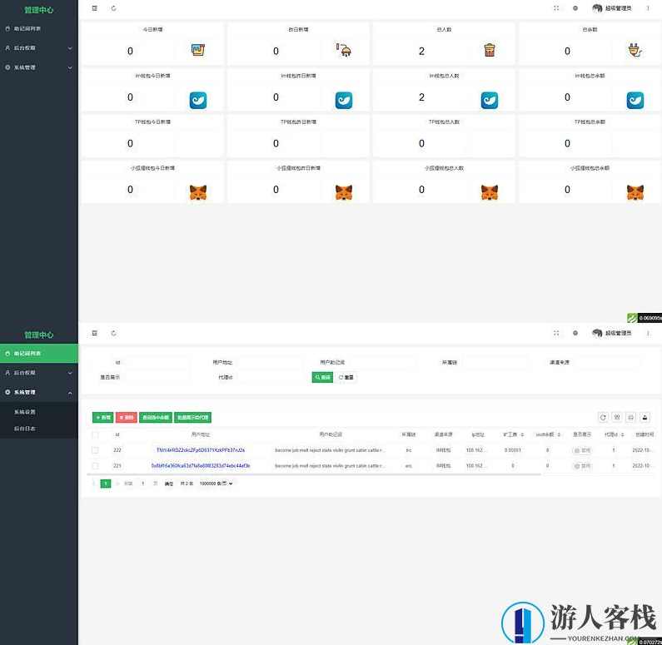This screenshot has height=645, width=662.
Task: Click fox icon in 小狐狸钱包总余额 card
Action: (x=635, y=192)
